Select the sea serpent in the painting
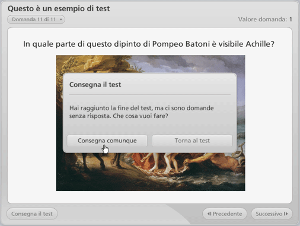 click(240, 153)
